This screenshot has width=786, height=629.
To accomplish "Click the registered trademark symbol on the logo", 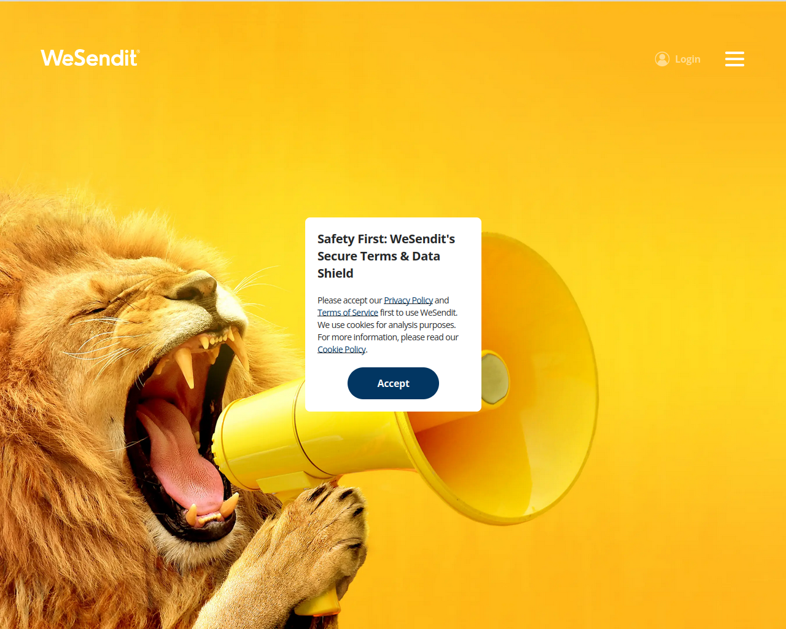I will point(138,52).
